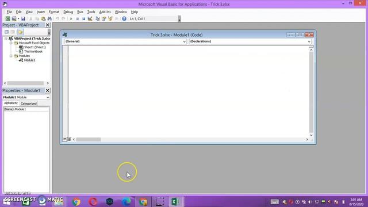Open the Run menu
Image resolution: width=368 pixels, height=207 pixels.
tap(80, 11)
